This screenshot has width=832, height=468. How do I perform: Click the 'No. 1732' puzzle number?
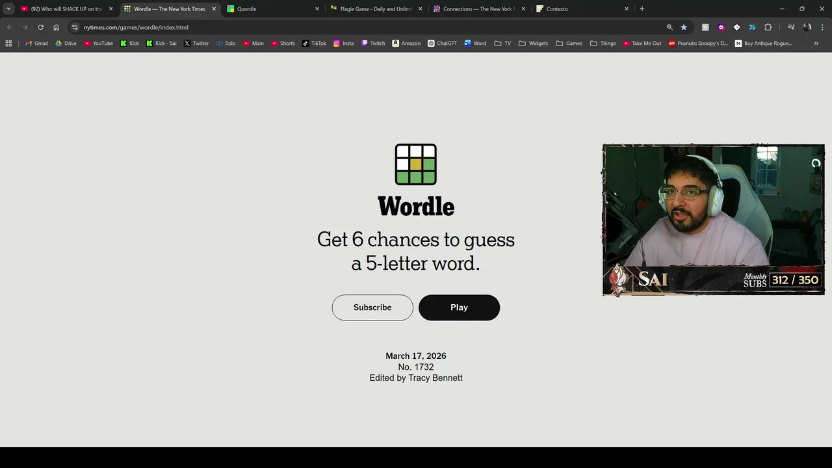(x=416, y=367)
